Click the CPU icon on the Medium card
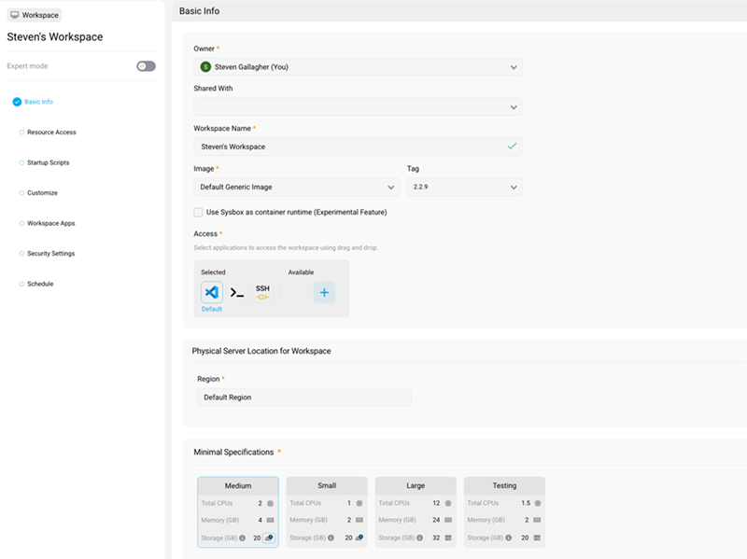 pyautogui.click(x=268, y=502)
